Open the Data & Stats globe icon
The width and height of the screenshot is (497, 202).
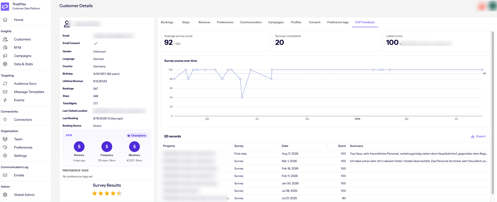5,64
